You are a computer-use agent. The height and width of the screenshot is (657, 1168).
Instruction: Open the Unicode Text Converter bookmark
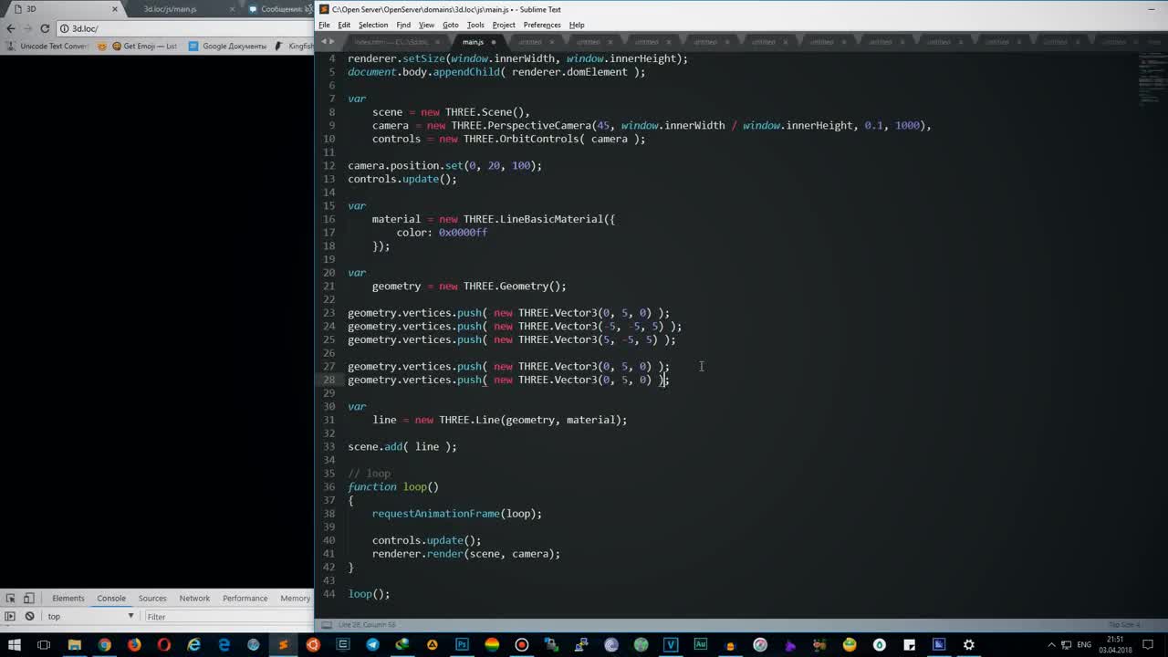pyautogui.click(x=47, y=46)
